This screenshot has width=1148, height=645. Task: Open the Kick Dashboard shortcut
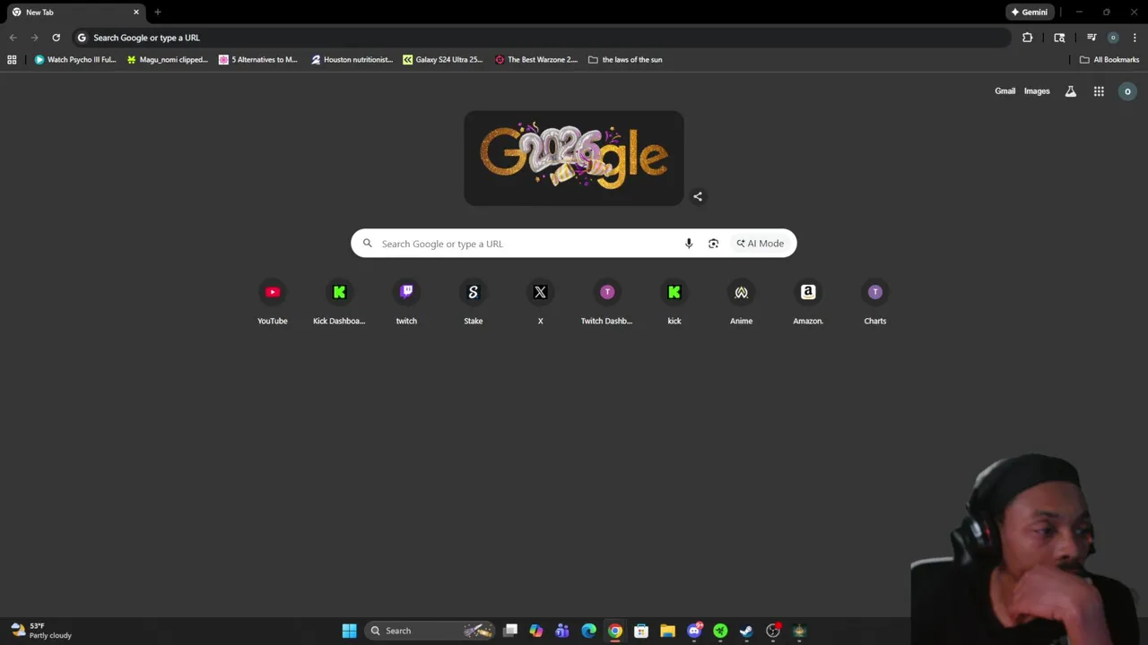(x=339, y=302)
